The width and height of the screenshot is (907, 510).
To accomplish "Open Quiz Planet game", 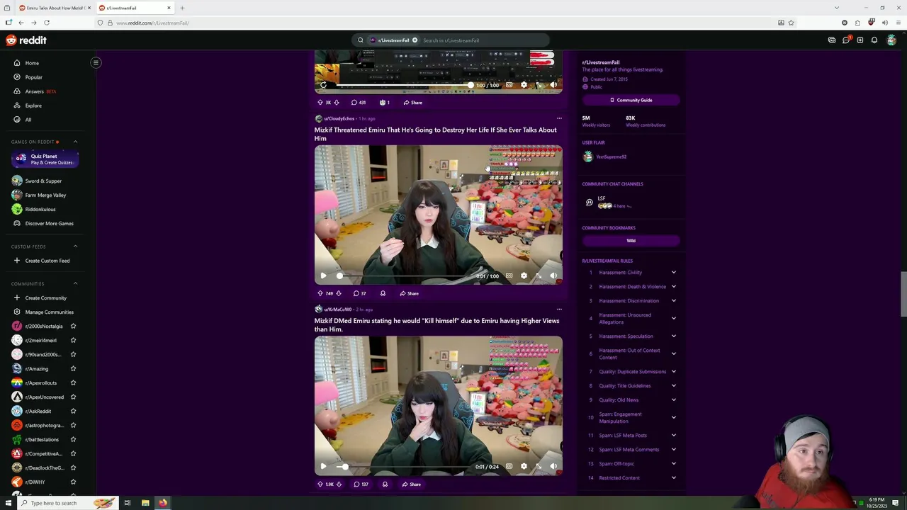I will 45,159.
